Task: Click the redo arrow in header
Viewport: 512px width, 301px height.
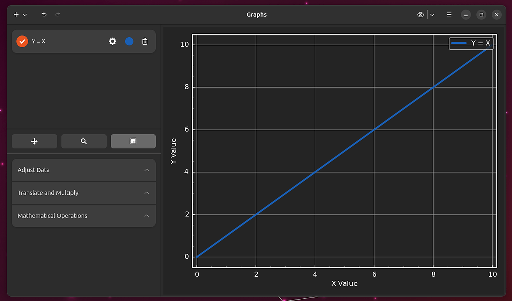Action: [x=58, y=15]
